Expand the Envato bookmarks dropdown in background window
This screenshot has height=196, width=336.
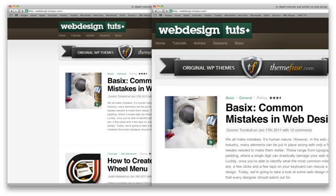(132, 15)
